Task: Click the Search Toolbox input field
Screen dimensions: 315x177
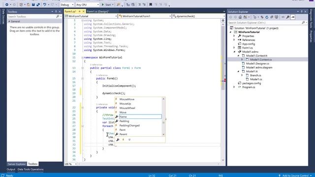Action: click(x=31, y=16)
